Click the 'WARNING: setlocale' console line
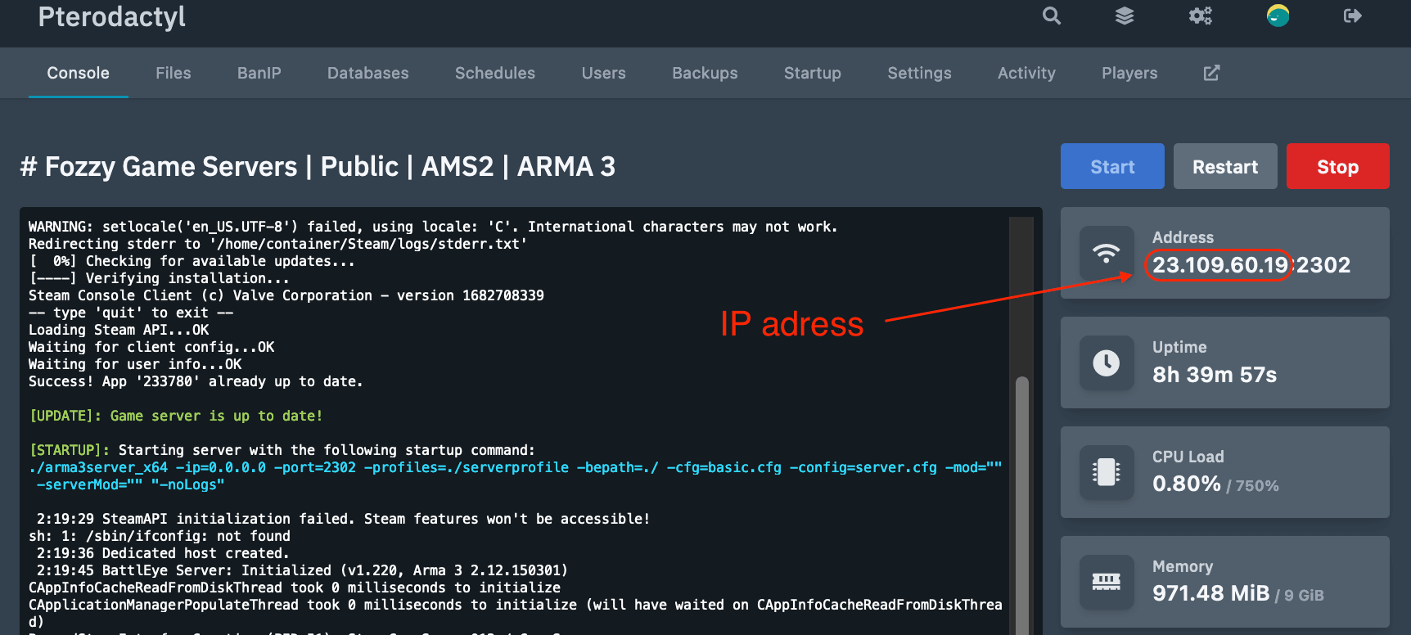Viewport: 1411px width, 635px height. [433, 227]
